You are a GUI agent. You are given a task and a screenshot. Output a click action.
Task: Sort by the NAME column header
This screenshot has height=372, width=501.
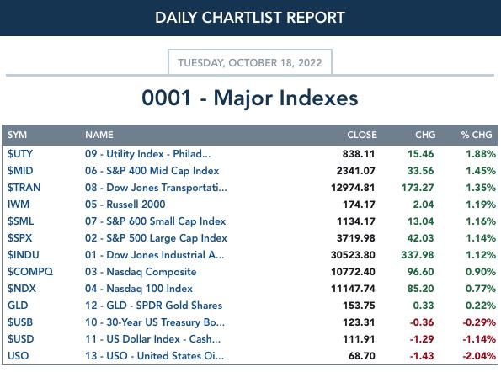(99, 135)
